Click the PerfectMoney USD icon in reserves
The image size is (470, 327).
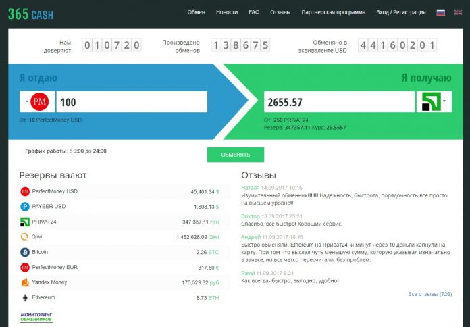tap(25, 191)
